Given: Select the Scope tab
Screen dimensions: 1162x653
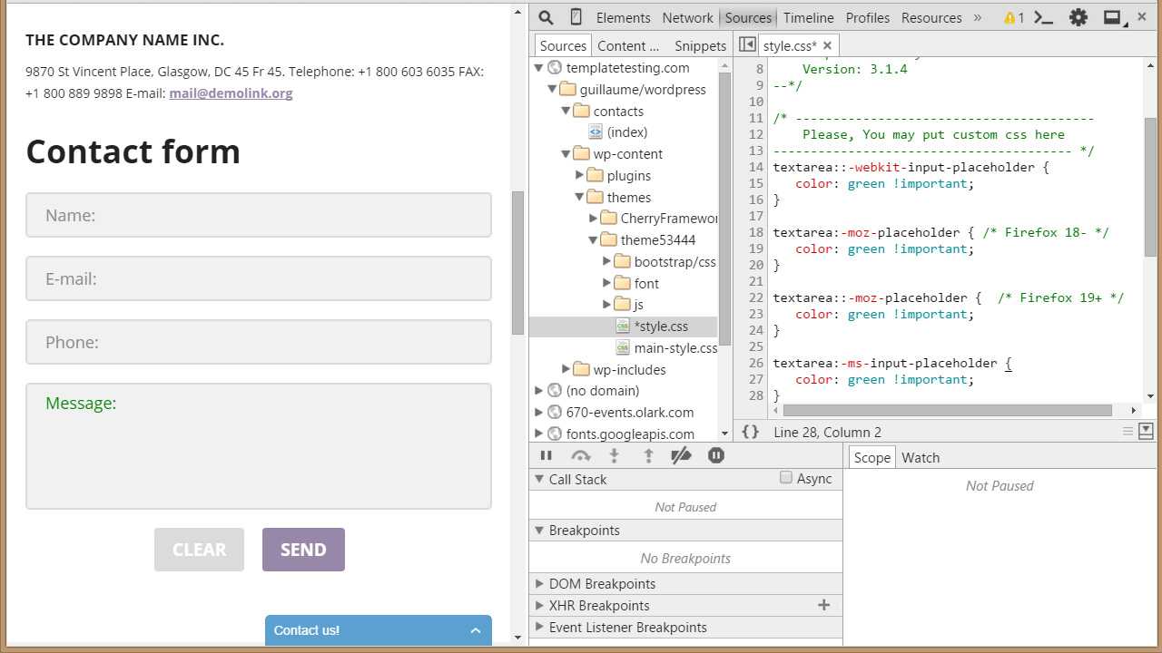Looking at the screenshot, I should click(871, 457).
